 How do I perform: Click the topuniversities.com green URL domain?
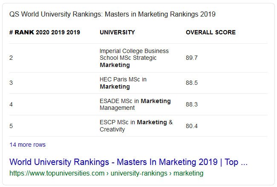point(57,173)
